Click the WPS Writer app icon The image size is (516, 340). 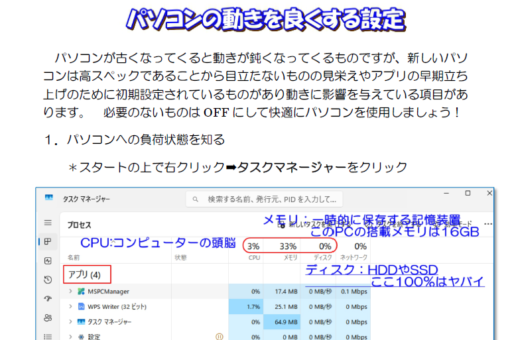coord(82,307)
